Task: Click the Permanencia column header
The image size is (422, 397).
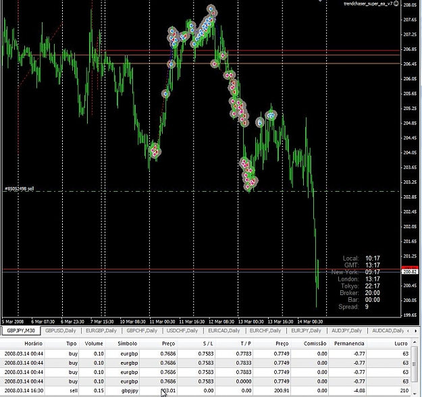Action: (348, 344)
